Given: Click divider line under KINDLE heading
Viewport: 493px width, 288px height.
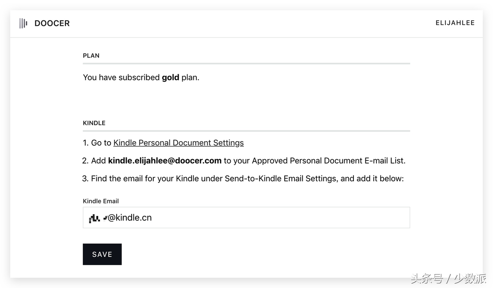Looking at the screenshot, I should coord(246,131).
